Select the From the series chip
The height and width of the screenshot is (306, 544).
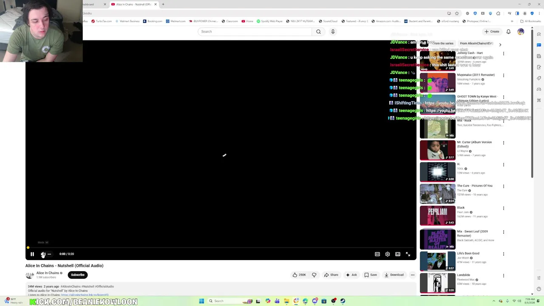[442, 43]
